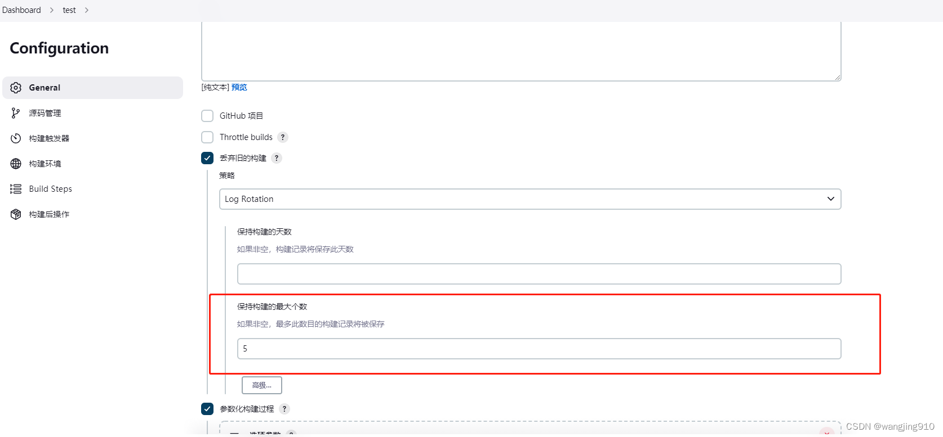The width and height of the screenshot is (943, 437).
Task: Uncheck 参数化构建过程 checkbox
Action: [207, 409]
